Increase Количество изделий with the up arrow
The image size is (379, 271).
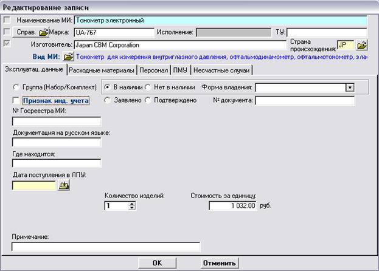pyautogui.click(x=131, y=204)
